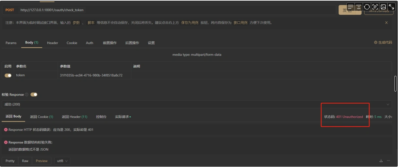This screenshot has height=167, width=398.
Task: Click red error icon for 数据结构校验失败
Action: click(6, 142)
